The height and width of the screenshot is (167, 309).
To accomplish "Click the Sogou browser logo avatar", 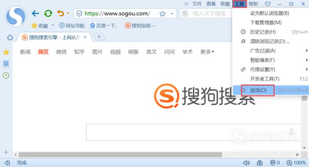I will pos(16,17).
